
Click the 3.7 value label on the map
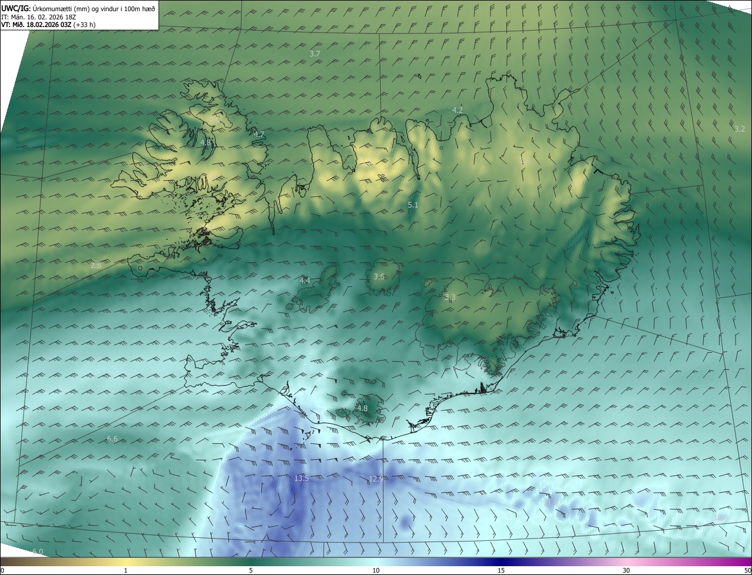tap(315, 54)
